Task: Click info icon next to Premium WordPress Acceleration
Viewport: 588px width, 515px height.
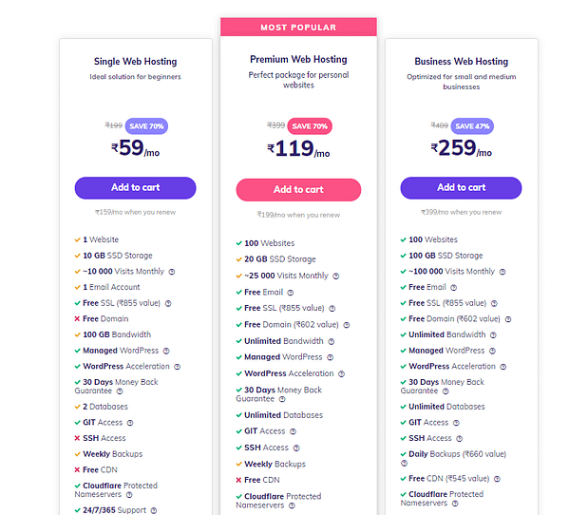Action: tap(341, 374)
